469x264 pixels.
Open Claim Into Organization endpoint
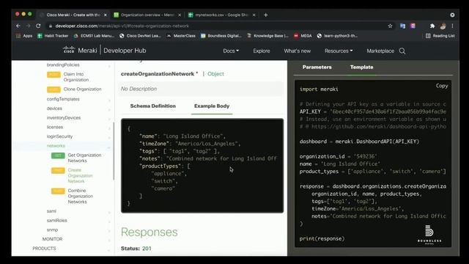76,77
